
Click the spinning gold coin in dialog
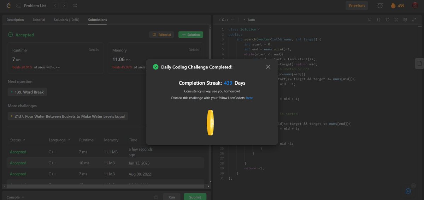211,122
